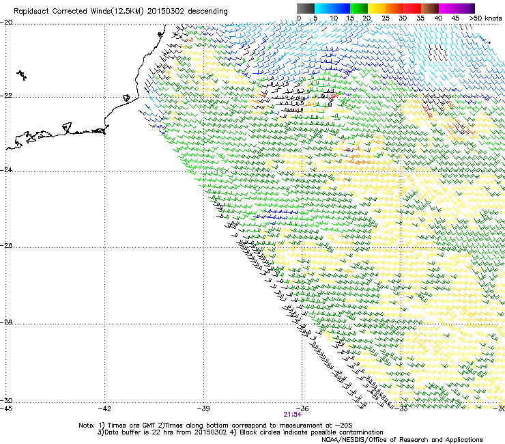Click the '35' label under the color legend

420,18
